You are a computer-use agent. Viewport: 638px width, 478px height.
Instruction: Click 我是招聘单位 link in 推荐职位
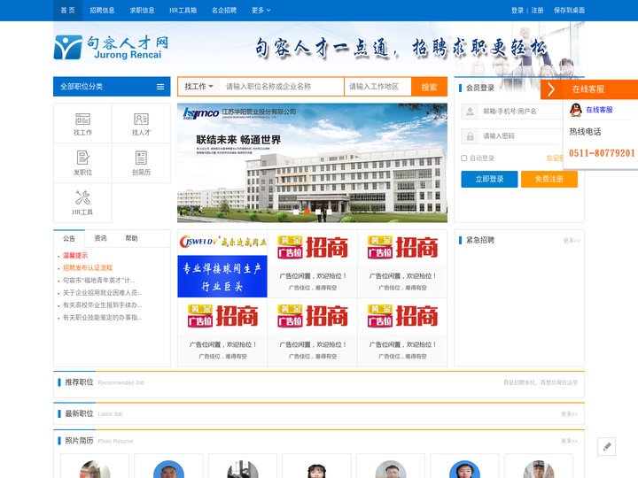541,382
